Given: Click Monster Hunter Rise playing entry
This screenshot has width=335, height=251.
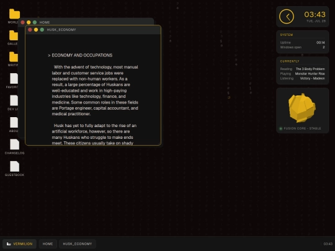Looking at the screenshot, I should [x=310, y=74].
